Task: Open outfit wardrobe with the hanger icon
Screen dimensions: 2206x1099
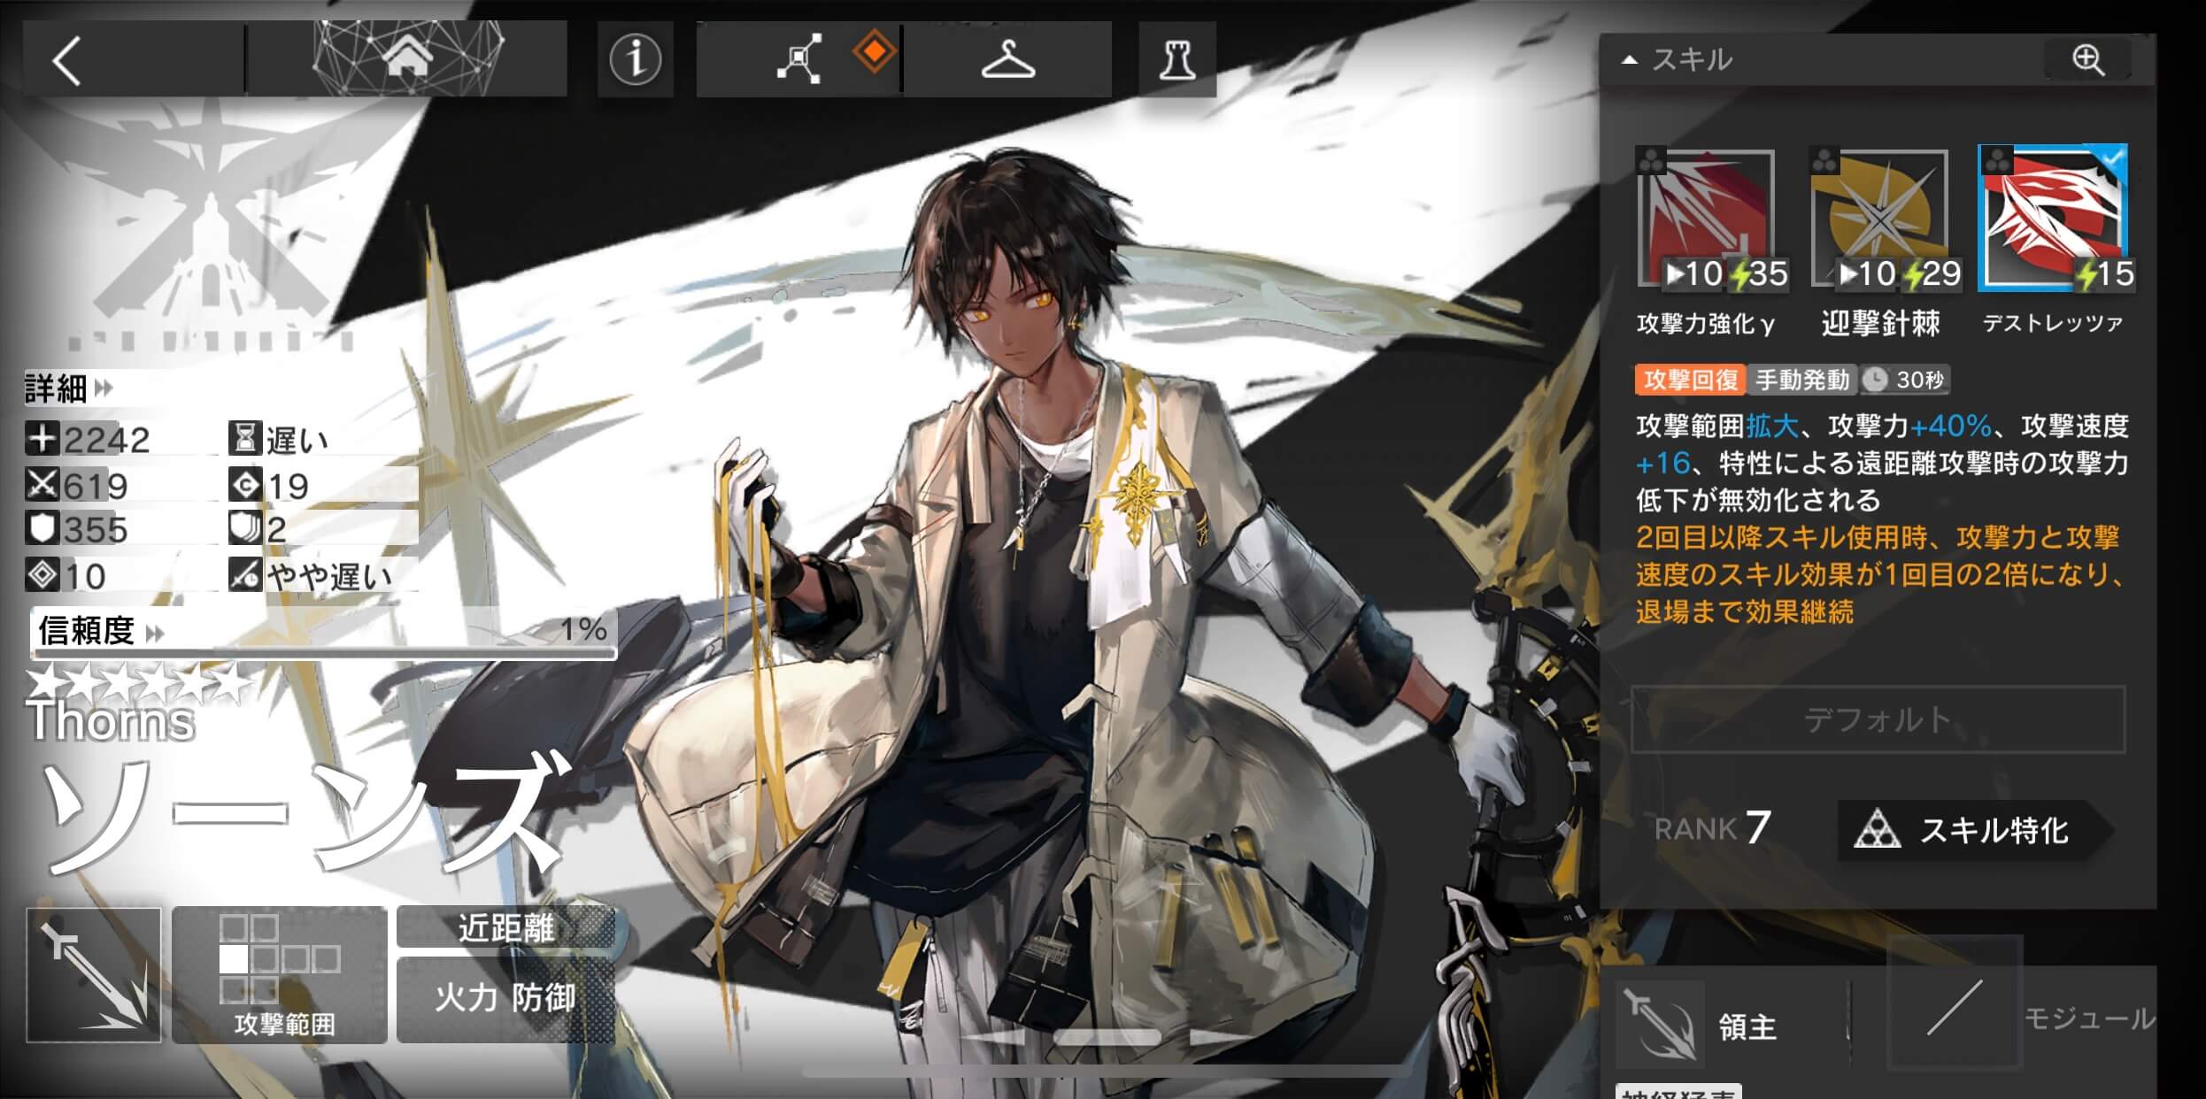Action: pyautogui.click(x=1008, y=60)
